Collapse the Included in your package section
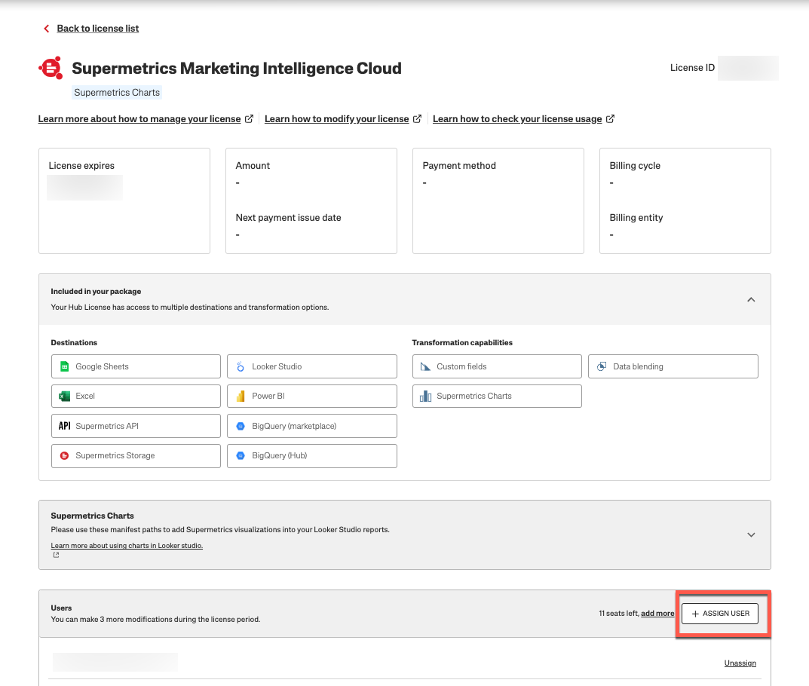 coord(751,300)
